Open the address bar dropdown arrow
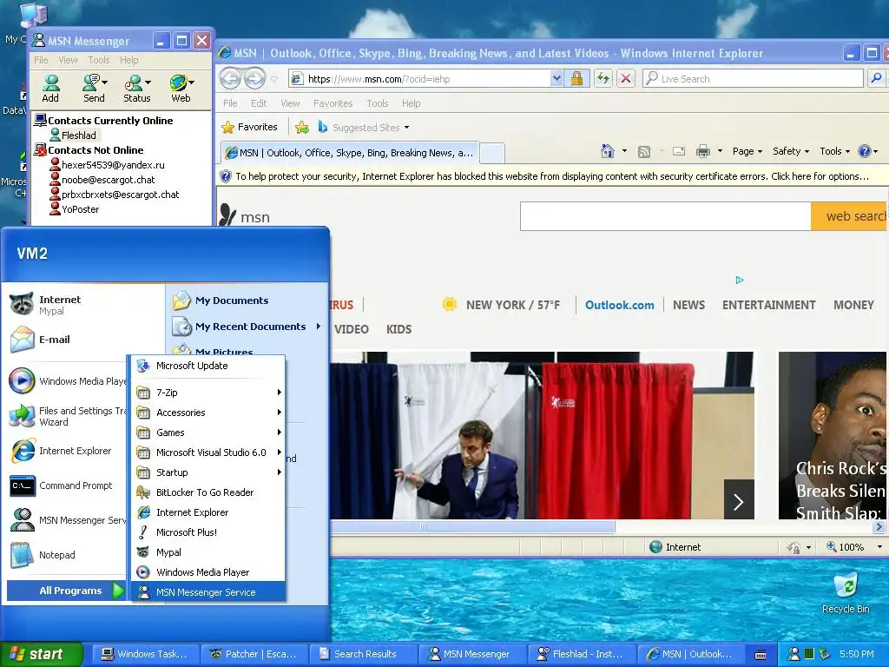Screen dimensions: 889x667 coord(556,78)
